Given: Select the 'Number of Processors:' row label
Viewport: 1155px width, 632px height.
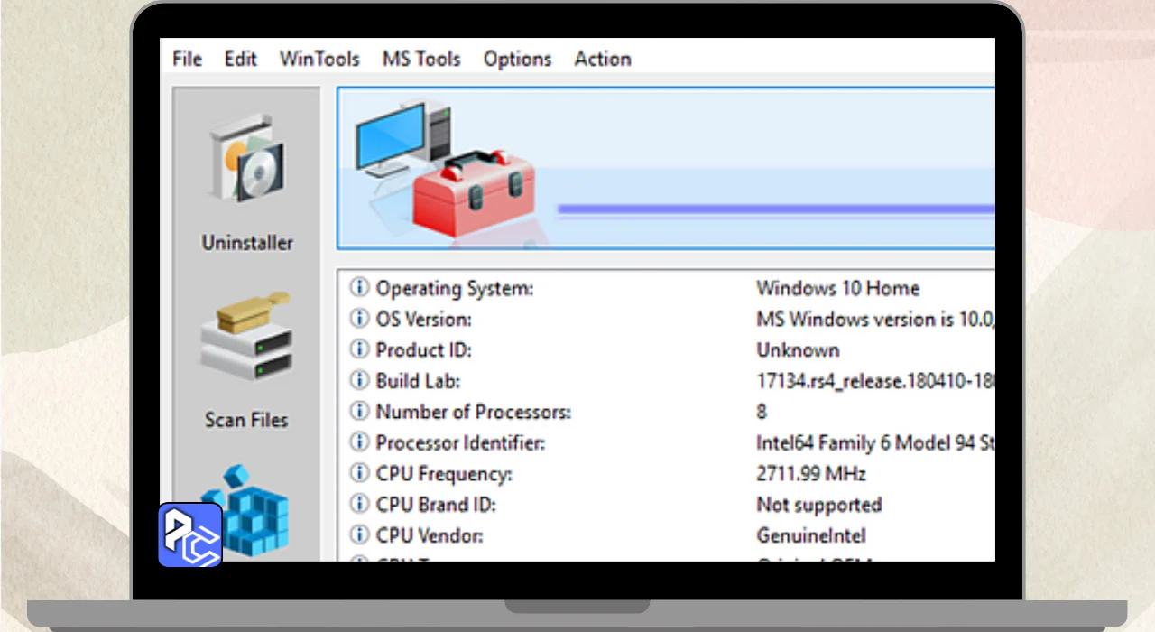Looking at the screenshot, I should [474, 412].
